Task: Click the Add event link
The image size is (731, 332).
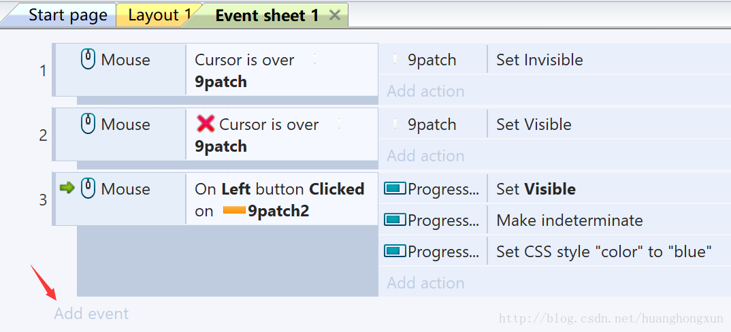Action: (91, 314)
